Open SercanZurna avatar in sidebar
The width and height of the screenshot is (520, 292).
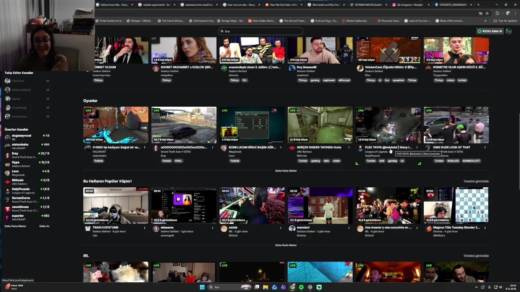[x=7, y=200]
